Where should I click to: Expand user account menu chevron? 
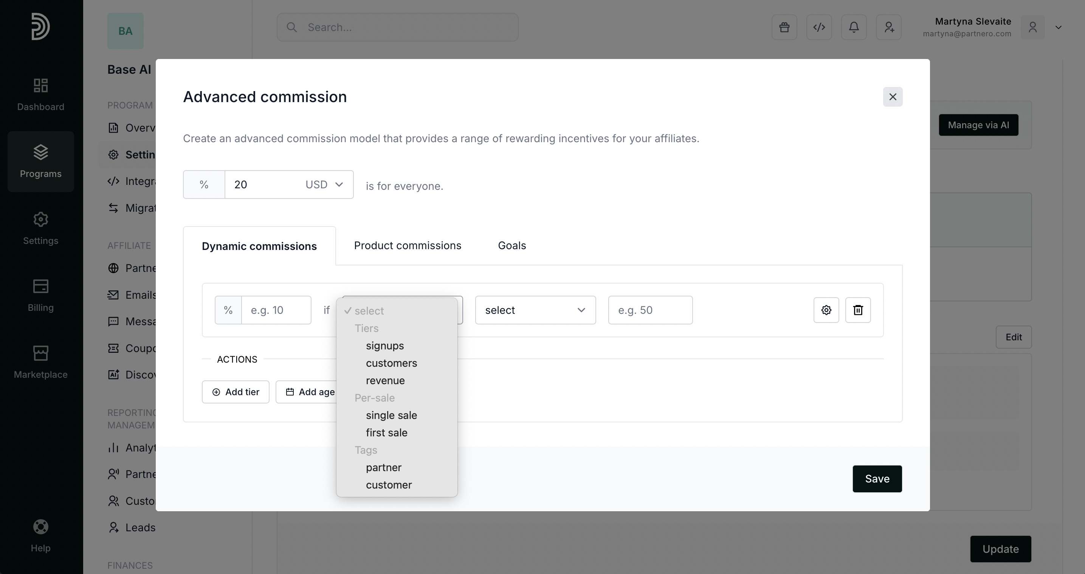(x=1058, y=27)
